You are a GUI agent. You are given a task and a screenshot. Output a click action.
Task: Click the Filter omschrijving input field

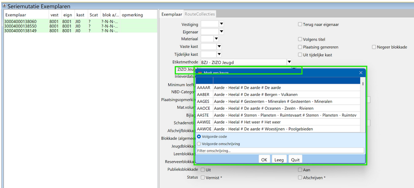pyautogui.click(x=280, y=151)
